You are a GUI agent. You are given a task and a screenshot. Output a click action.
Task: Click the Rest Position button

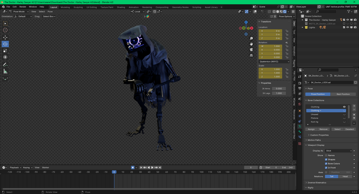pos(343,94)
